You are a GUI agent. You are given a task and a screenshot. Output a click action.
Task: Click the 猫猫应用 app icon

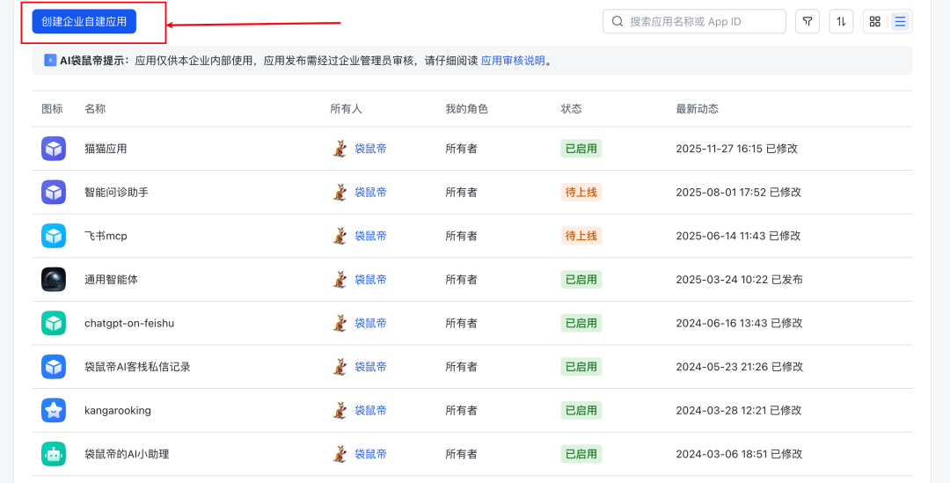[x=54, y=149]
